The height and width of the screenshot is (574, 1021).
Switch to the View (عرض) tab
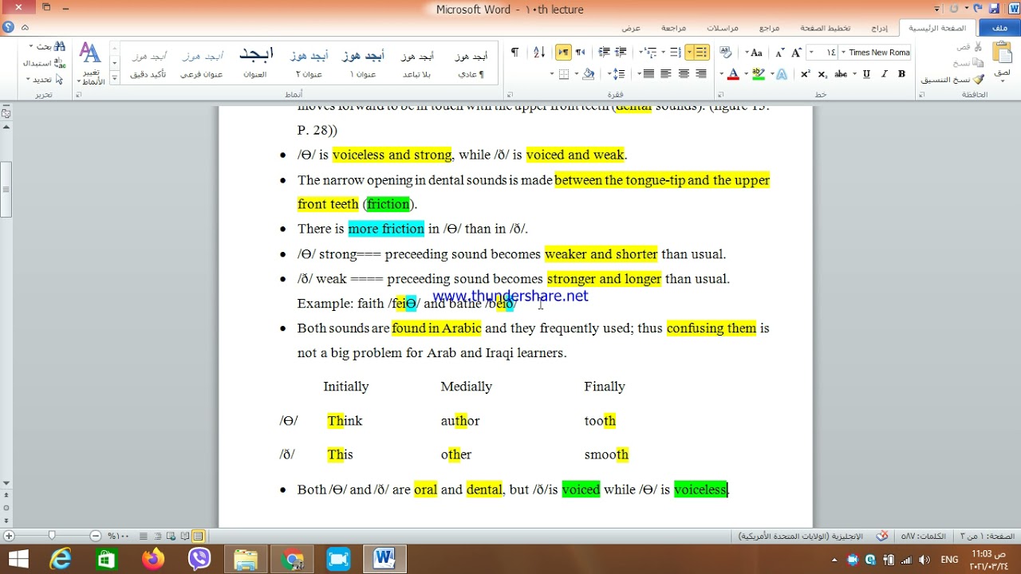click(x=631, y=28)
